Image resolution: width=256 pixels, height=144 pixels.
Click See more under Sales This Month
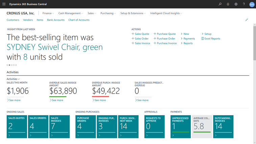coord(14,100)
